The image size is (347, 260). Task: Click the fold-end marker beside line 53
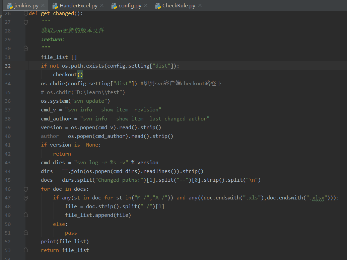(26, 250)
